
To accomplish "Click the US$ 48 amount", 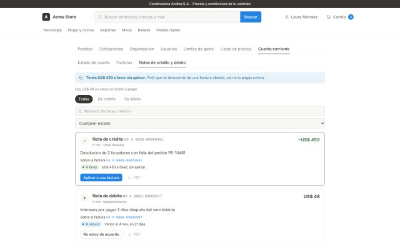I will click(x=311, y=196).
